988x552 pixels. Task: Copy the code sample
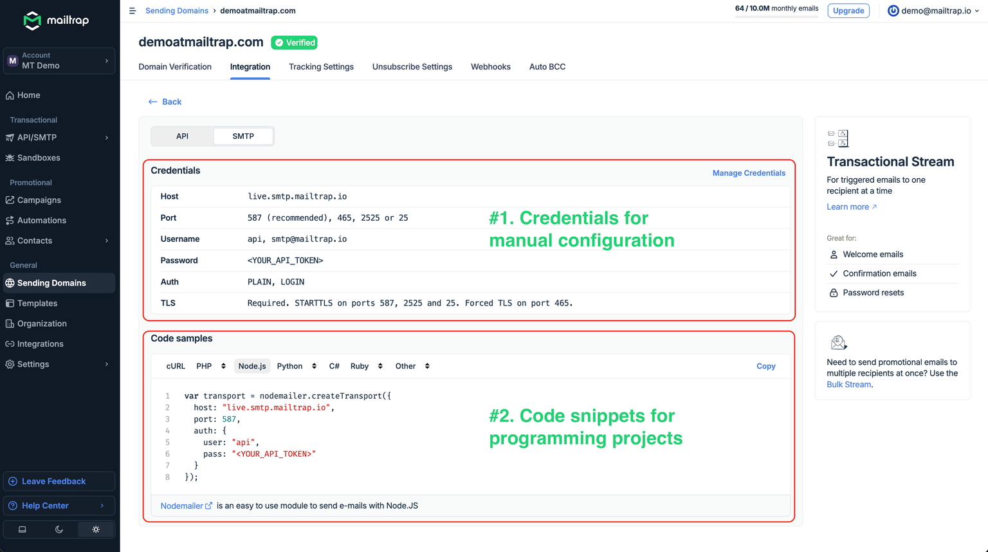point(765,366)
